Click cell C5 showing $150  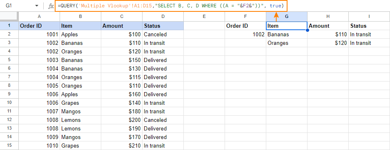[x=122, y=60]
